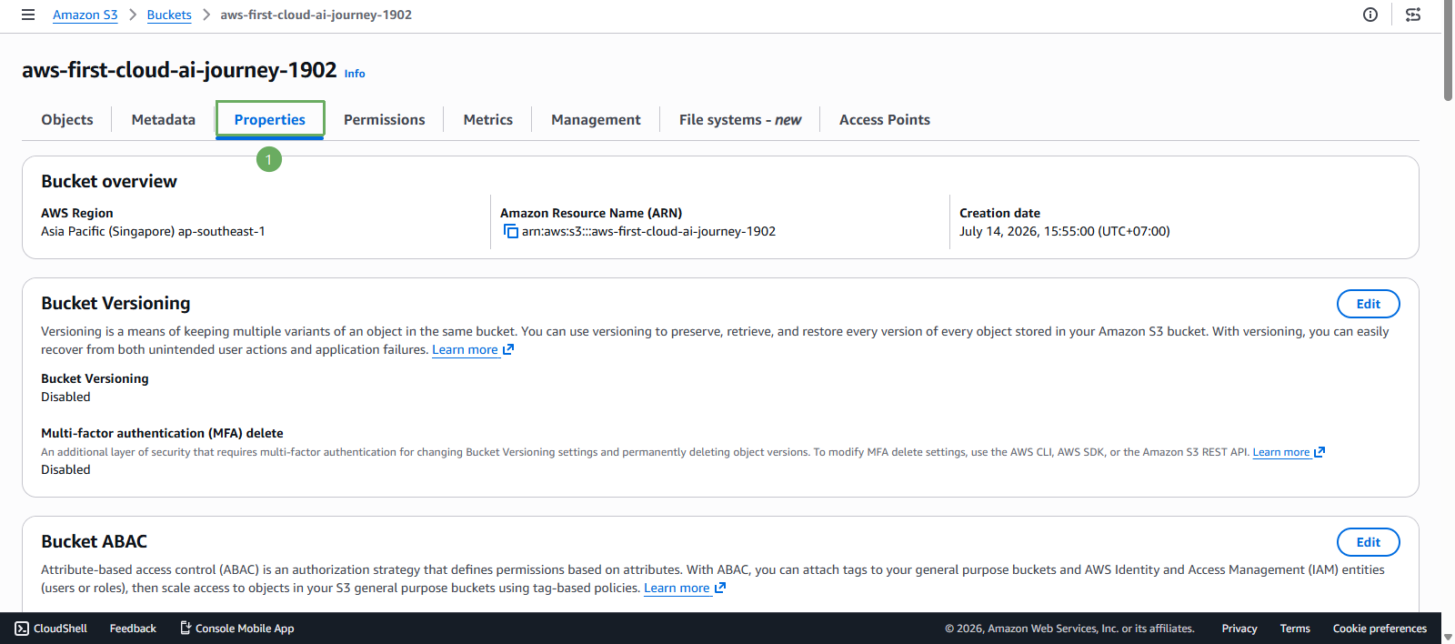Open the Console Mobile App link
The image size is (1455, 644).
tap(237, 629)
